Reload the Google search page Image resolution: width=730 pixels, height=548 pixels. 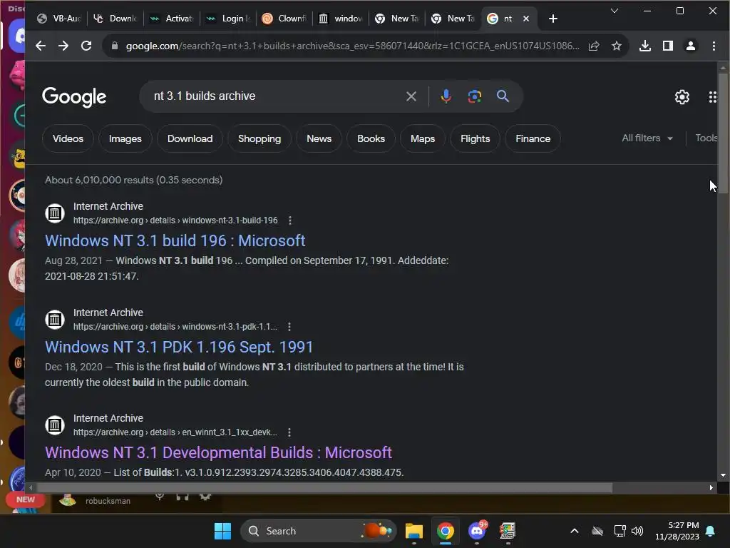click(x=86, y=46)
